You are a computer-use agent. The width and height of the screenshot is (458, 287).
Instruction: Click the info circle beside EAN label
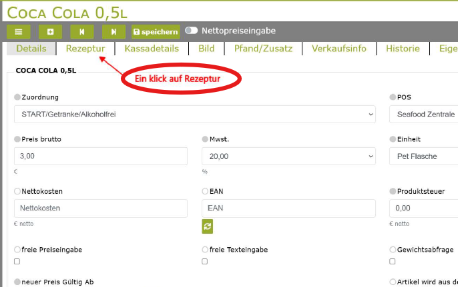coord(205,191)
